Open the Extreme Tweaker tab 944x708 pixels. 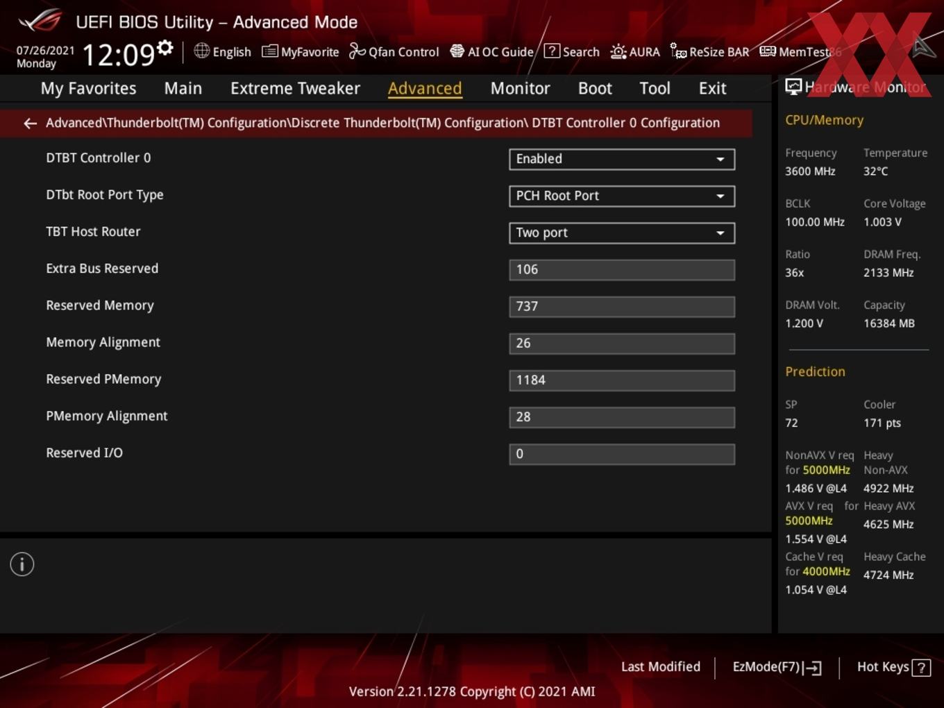click(x=295, y=88)
